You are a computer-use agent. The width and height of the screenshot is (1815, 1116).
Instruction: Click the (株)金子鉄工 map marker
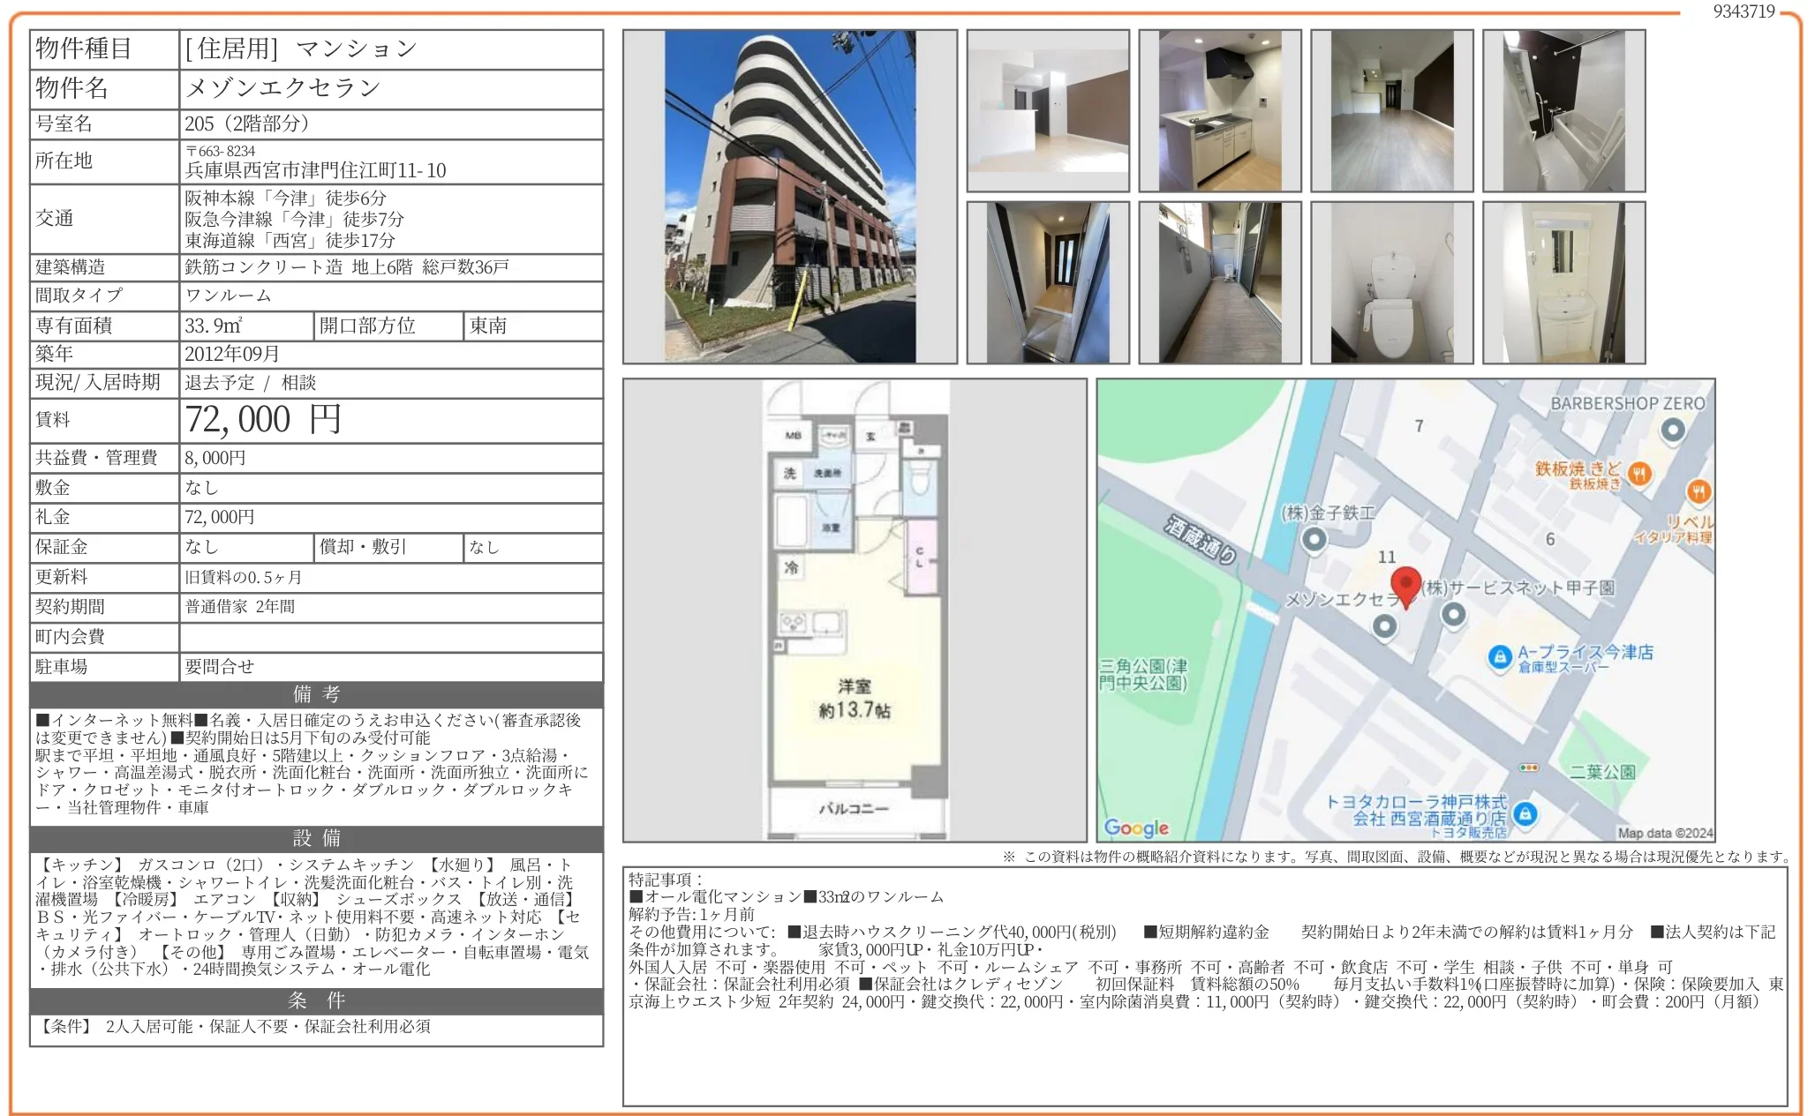point(1314,539)
